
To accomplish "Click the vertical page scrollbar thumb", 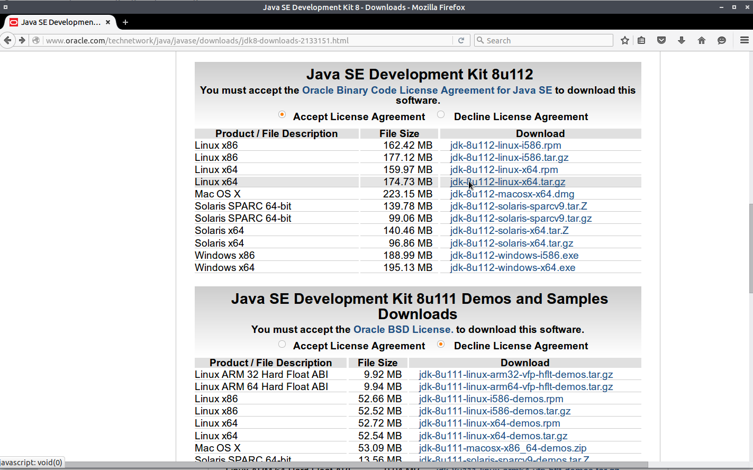I will 750,248.
